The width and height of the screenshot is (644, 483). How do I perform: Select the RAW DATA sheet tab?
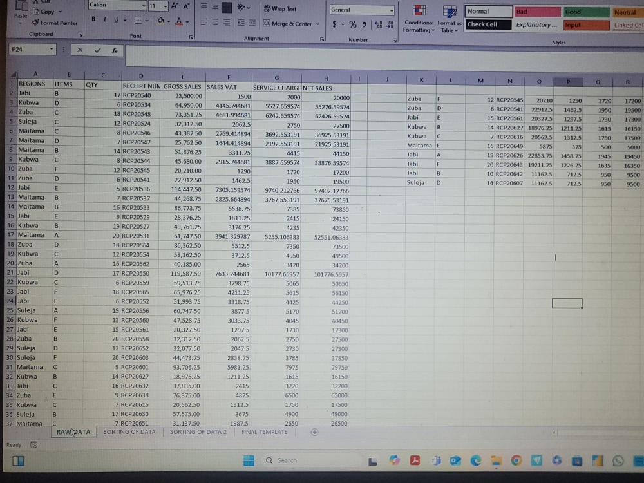click(x=73, y=431)
